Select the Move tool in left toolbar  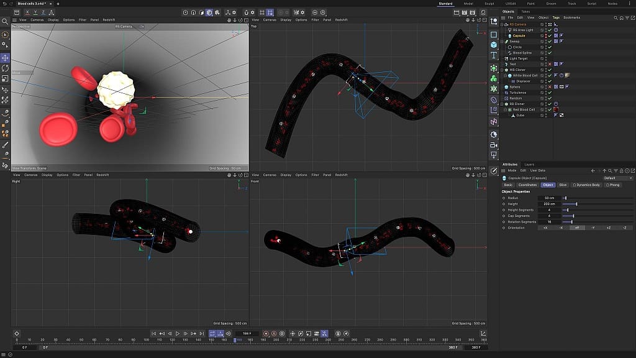click(x=5, y=58)
